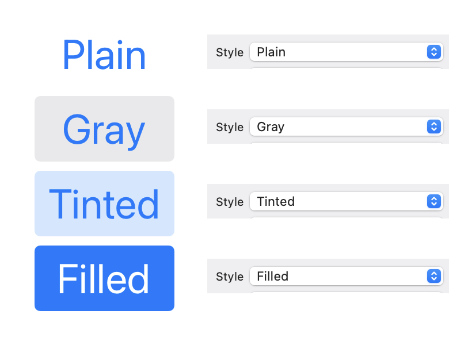Select the Style label beside the Tinted dropdown

tap(230, 202)
